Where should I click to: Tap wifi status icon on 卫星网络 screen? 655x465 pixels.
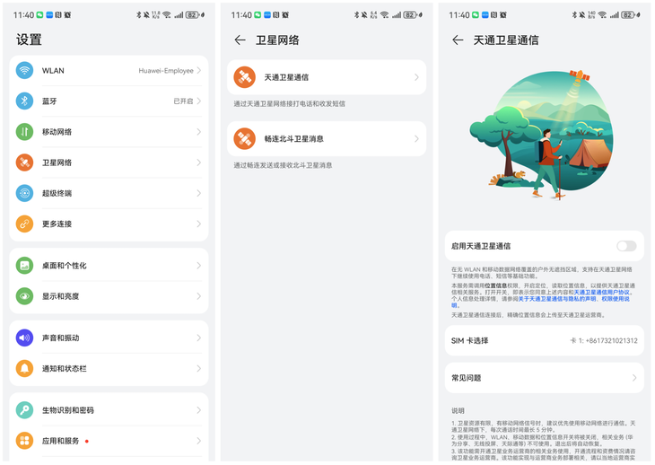click(384, 15)
